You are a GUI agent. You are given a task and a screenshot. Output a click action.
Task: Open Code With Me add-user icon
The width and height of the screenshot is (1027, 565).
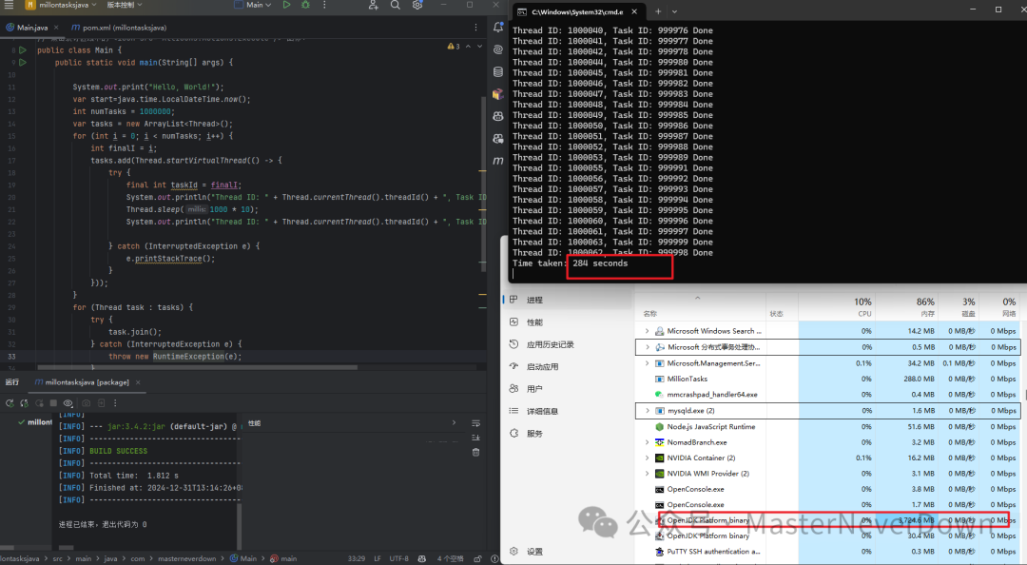[x=374, y=5]
